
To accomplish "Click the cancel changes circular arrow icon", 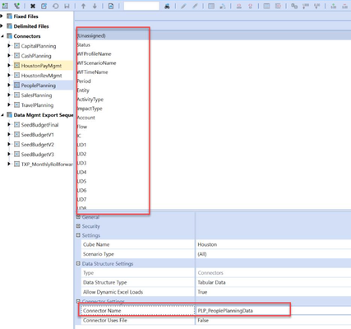I will [x=56, y=6].
